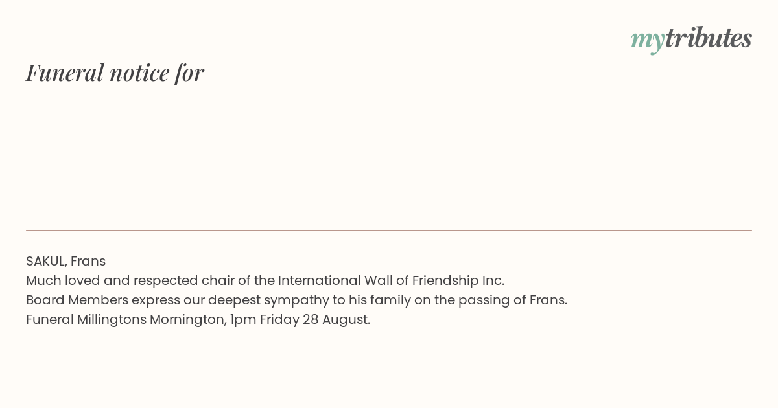Viewport: 778px width, 408px height.
Task: Click the horizontal divider line
Action: [389, 230]
